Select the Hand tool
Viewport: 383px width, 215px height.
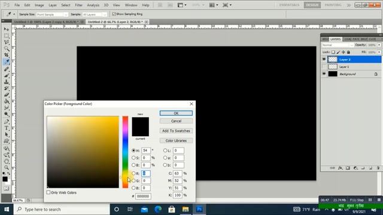coord(7,161)
